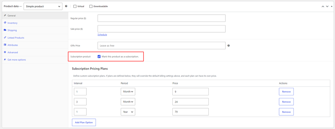Click the General wrench icon
The image size is (335, 129).
(5, 15)
